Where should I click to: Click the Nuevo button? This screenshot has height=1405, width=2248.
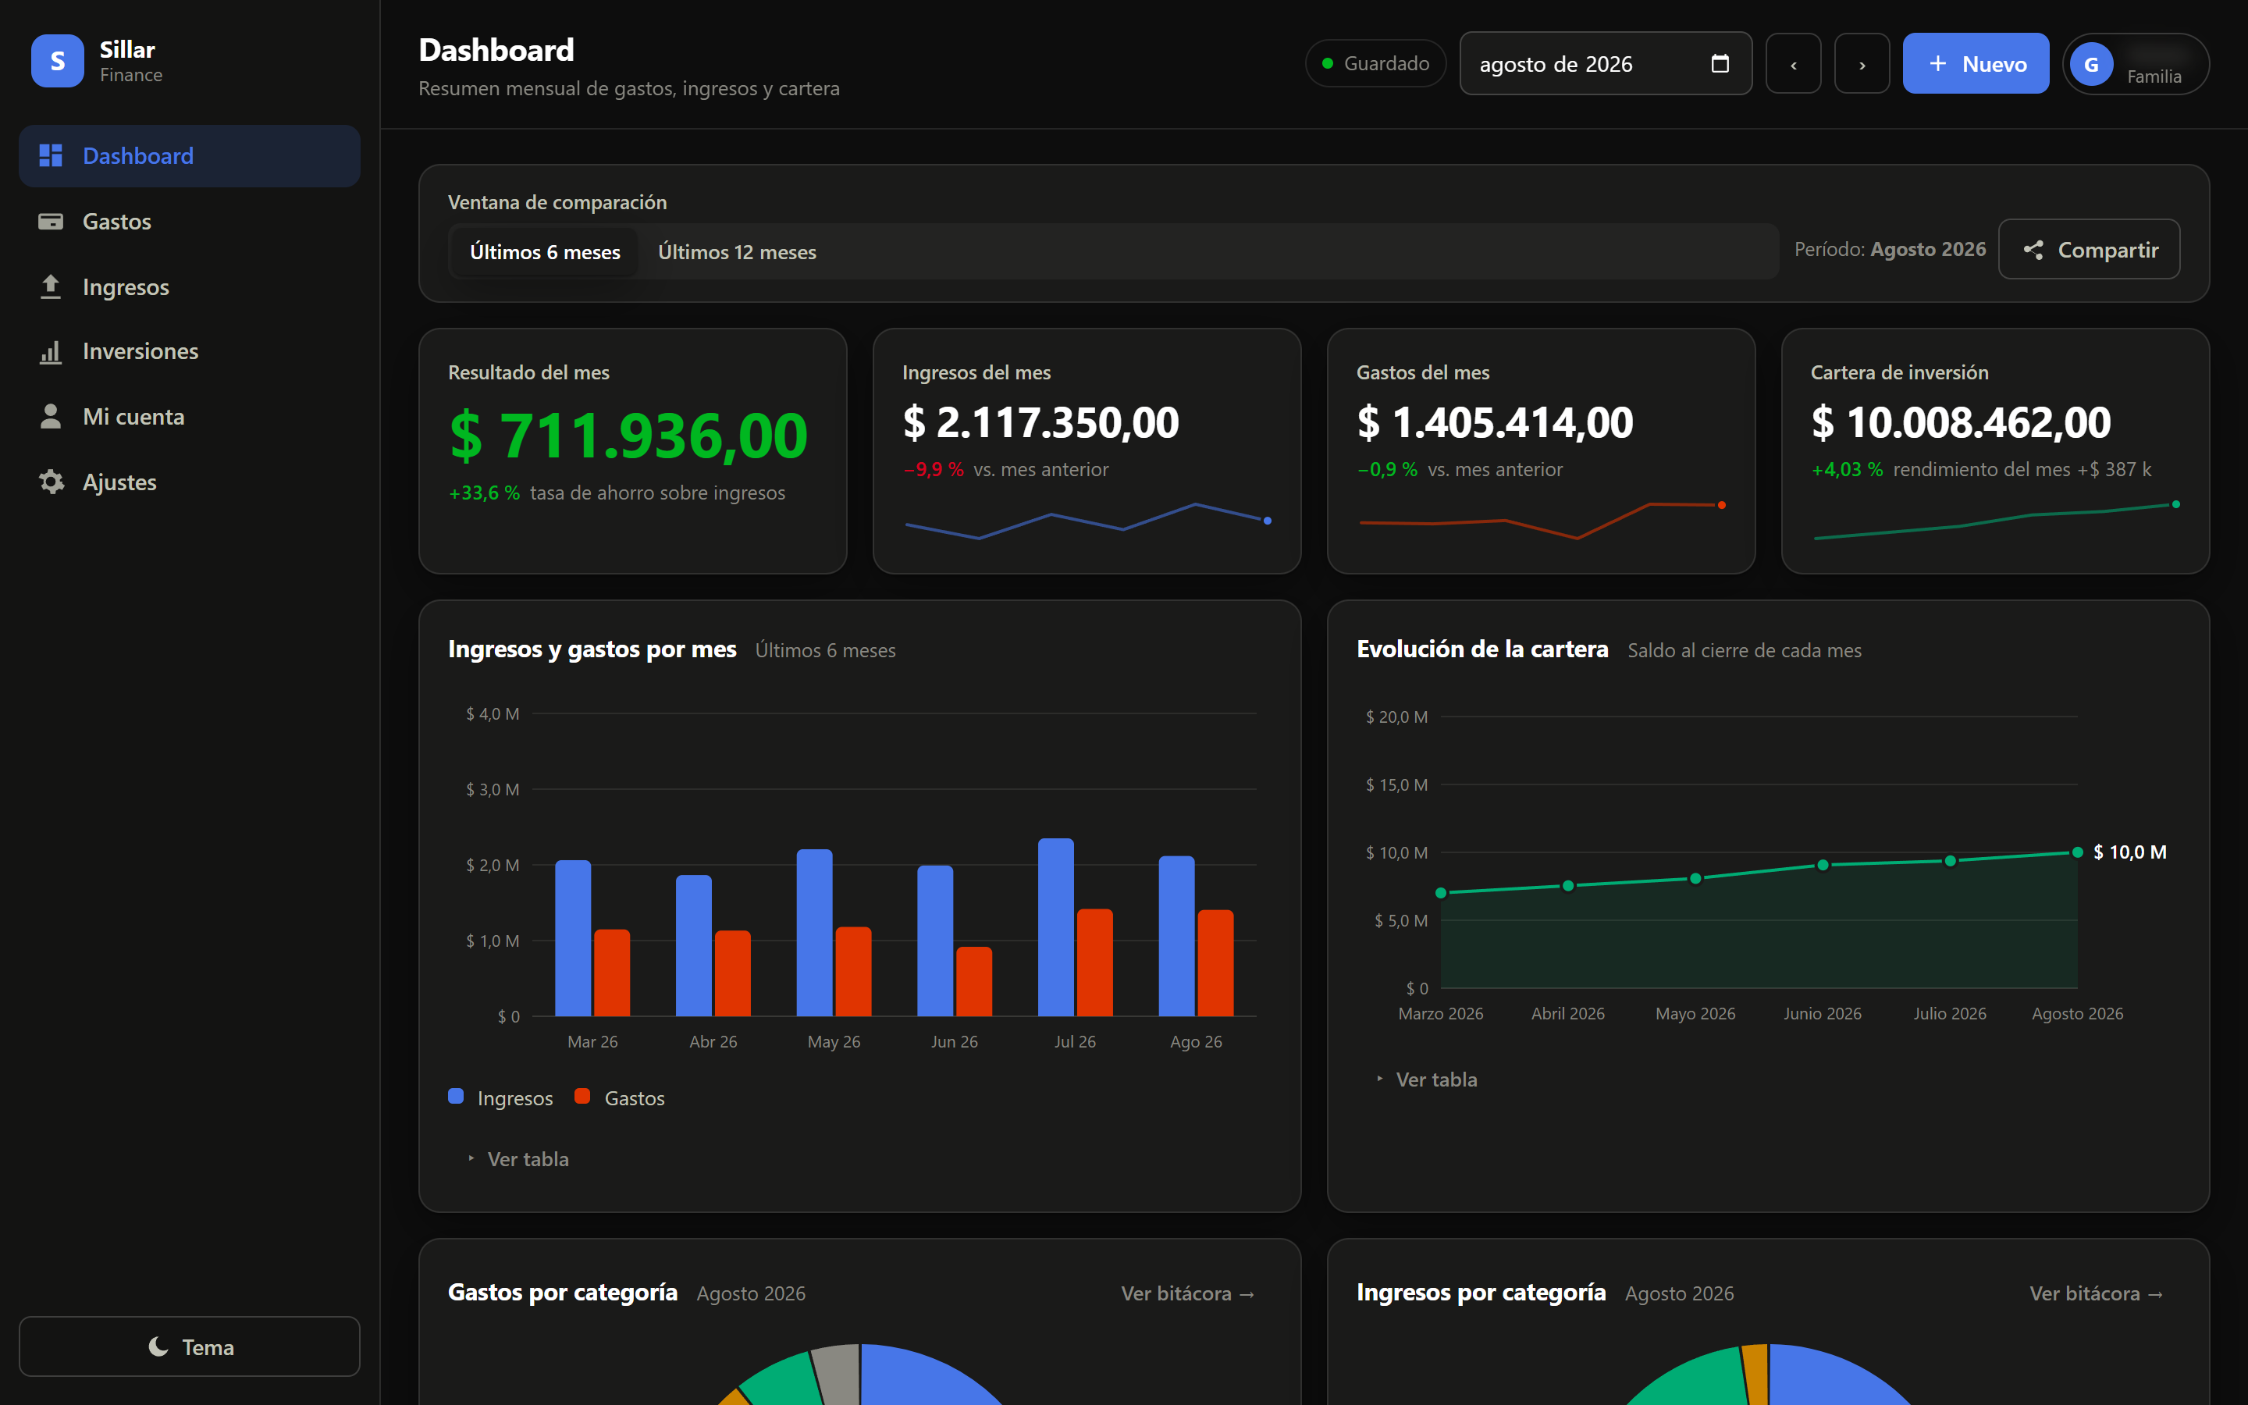click(1976, 64)
